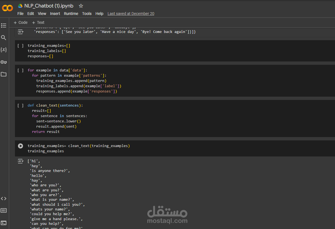Open the Runtime menu
The width and height of the screenshot is (335, 229).
pyautogui.click(x=71, y=14)
